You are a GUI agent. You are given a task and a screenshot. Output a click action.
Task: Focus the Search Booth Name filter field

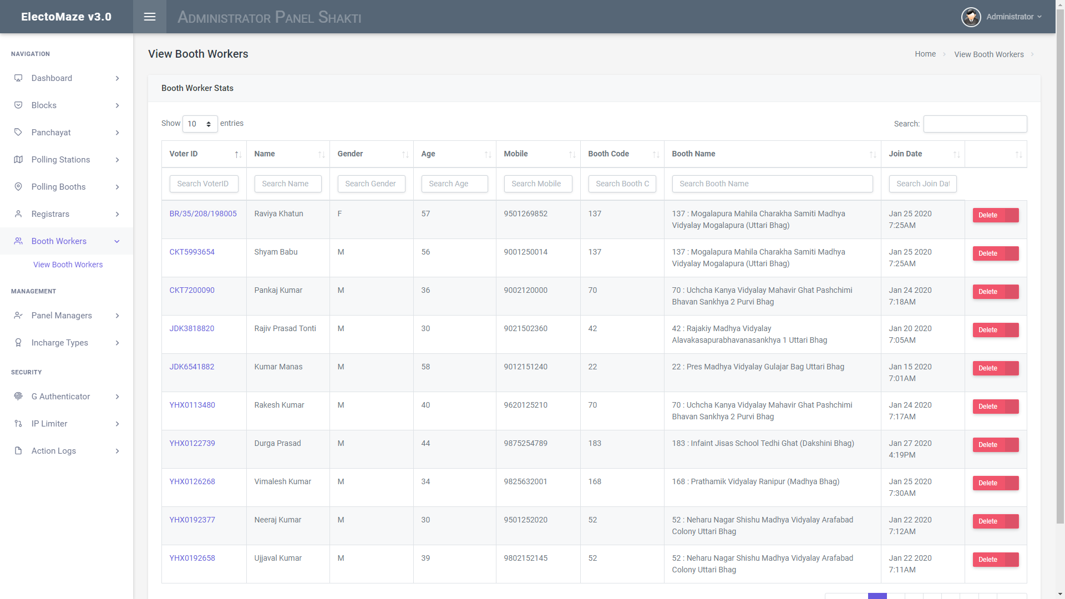point(772,184)
